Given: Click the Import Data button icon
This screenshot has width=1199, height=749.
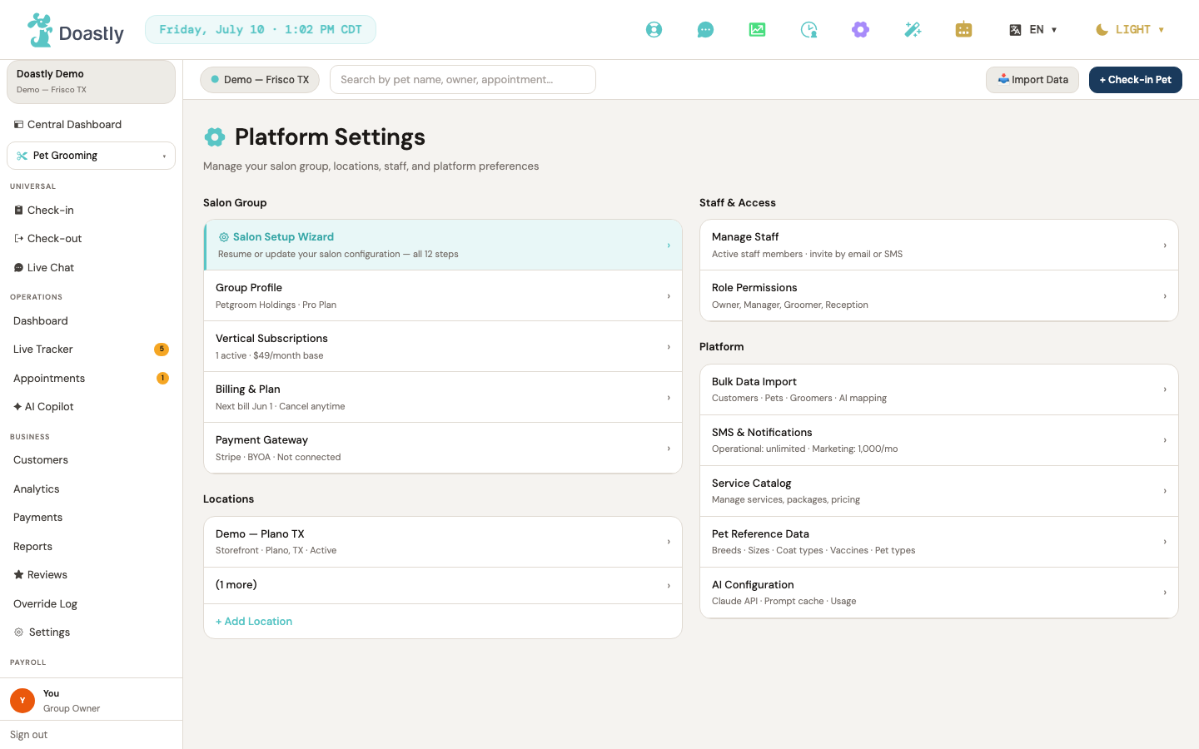Looking at the screenshot, I should pyautogui.click(x=1003, y=79).
